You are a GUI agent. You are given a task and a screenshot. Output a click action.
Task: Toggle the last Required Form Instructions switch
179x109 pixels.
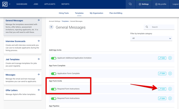[x=54, y=99]
